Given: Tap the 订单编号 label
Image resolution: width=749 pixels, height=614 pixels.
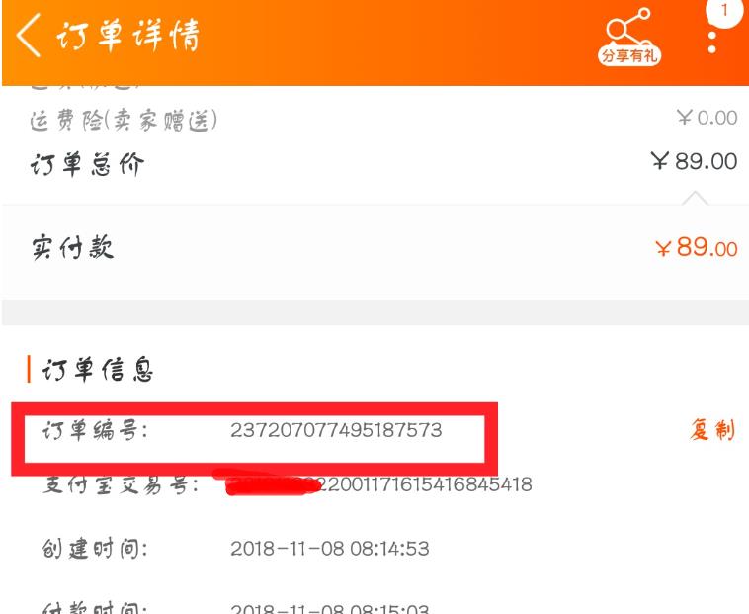Looking at the screenshot, I should click(x=96, y=430).
